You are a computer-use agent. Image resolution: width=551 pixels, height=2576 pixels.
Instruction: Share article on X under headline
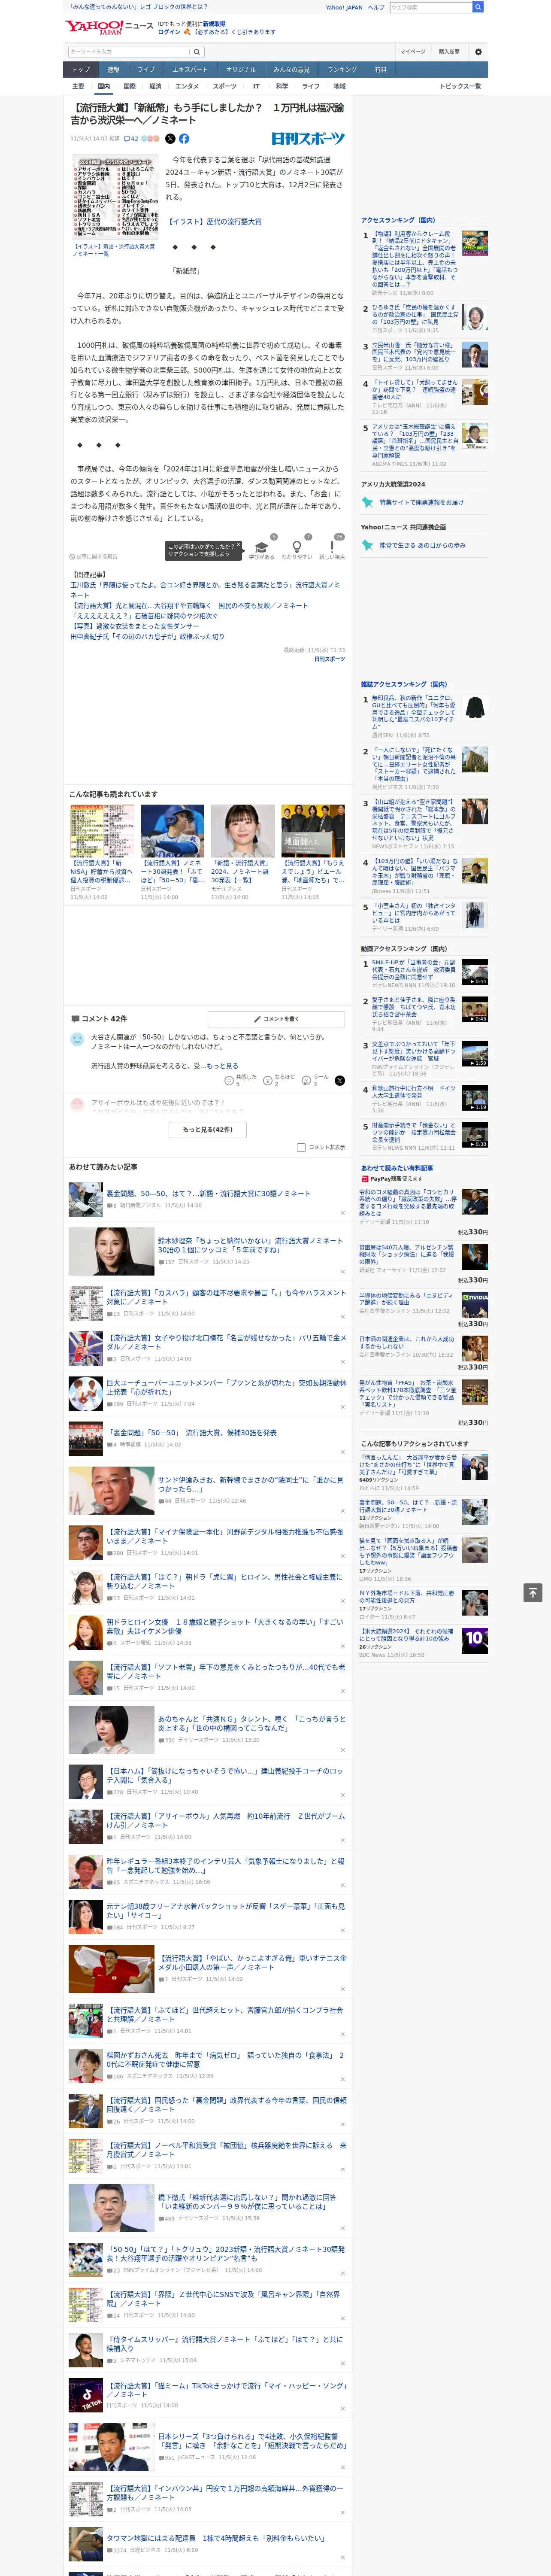(x=170, y=139)
